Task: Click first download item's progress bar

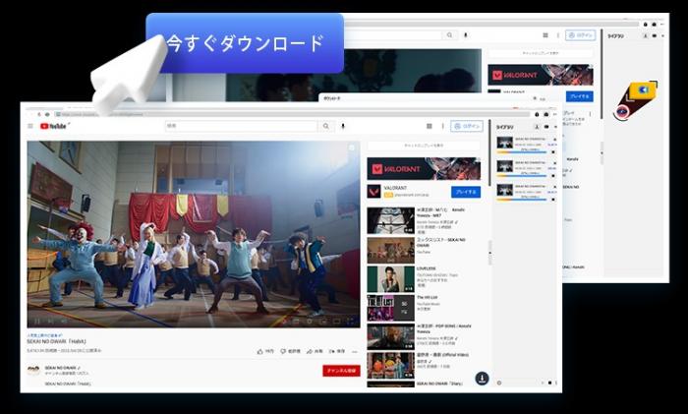Action: pos(522,151)
